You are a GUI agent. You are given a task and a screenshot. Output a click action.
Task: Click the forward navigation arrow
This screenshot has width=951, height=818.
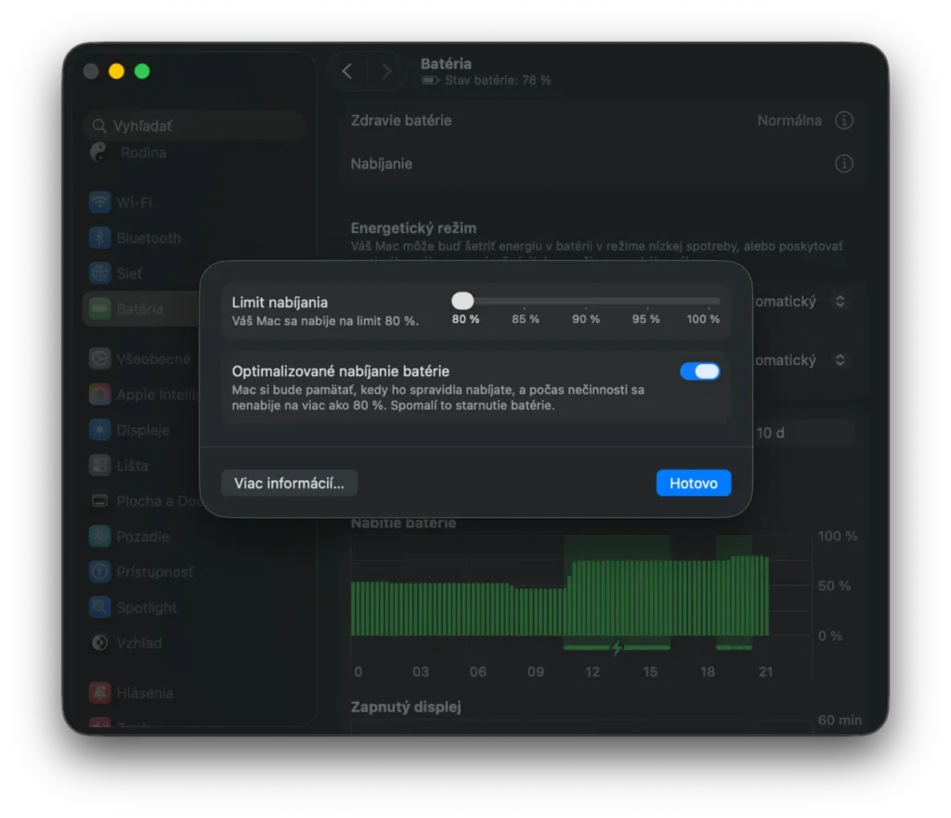pyautogui.click(x=386, y=71)
